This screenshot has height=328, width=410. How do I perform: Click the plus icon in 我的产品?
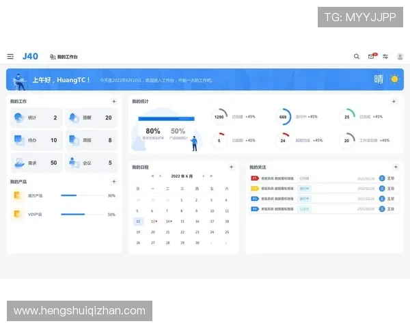click(114, 182)
